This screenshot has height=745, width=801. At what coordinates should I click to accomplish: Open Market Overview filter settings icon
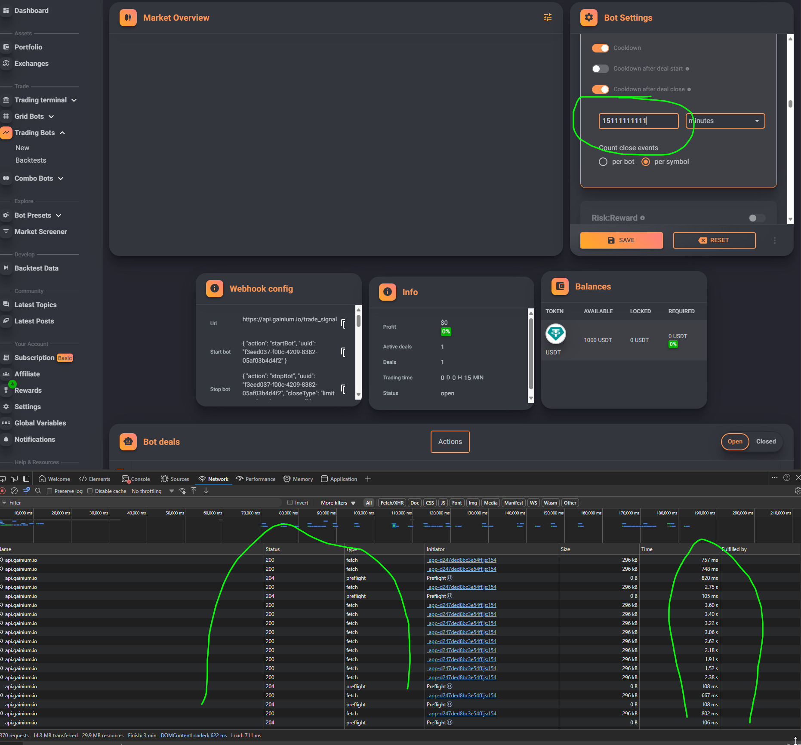coord(547,17)
